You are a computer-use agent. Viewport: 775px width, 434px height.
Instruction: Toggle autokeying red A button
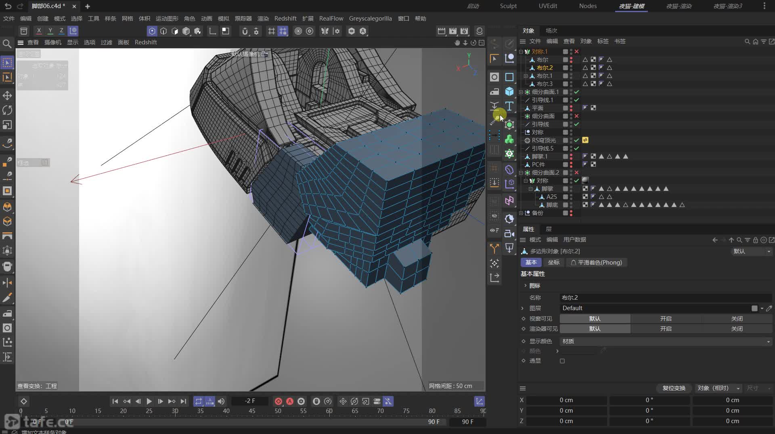[290, 401]
